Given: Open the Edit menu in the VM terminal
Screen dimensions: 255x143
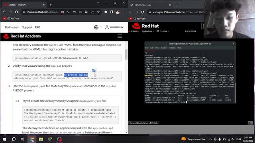Looking at the screenshot, I should (x=152, y=48).
